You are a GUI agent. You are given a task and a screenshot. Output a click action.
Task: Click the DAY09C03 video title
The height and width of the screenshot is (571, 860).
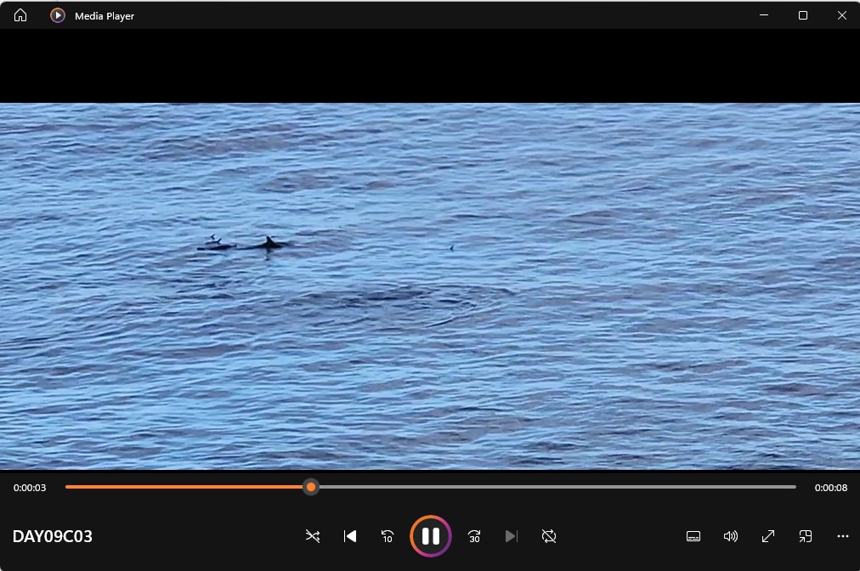point(53,536)
